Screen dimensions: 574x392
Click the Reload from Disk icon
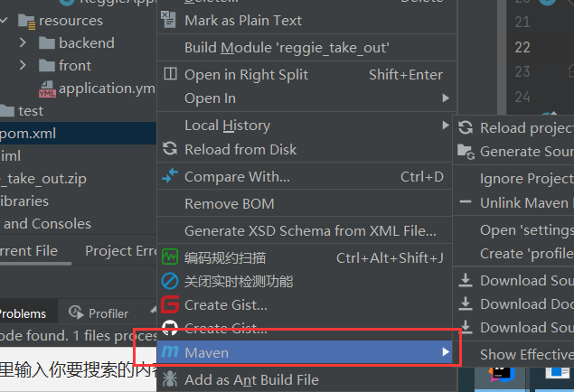coord(169,149)
